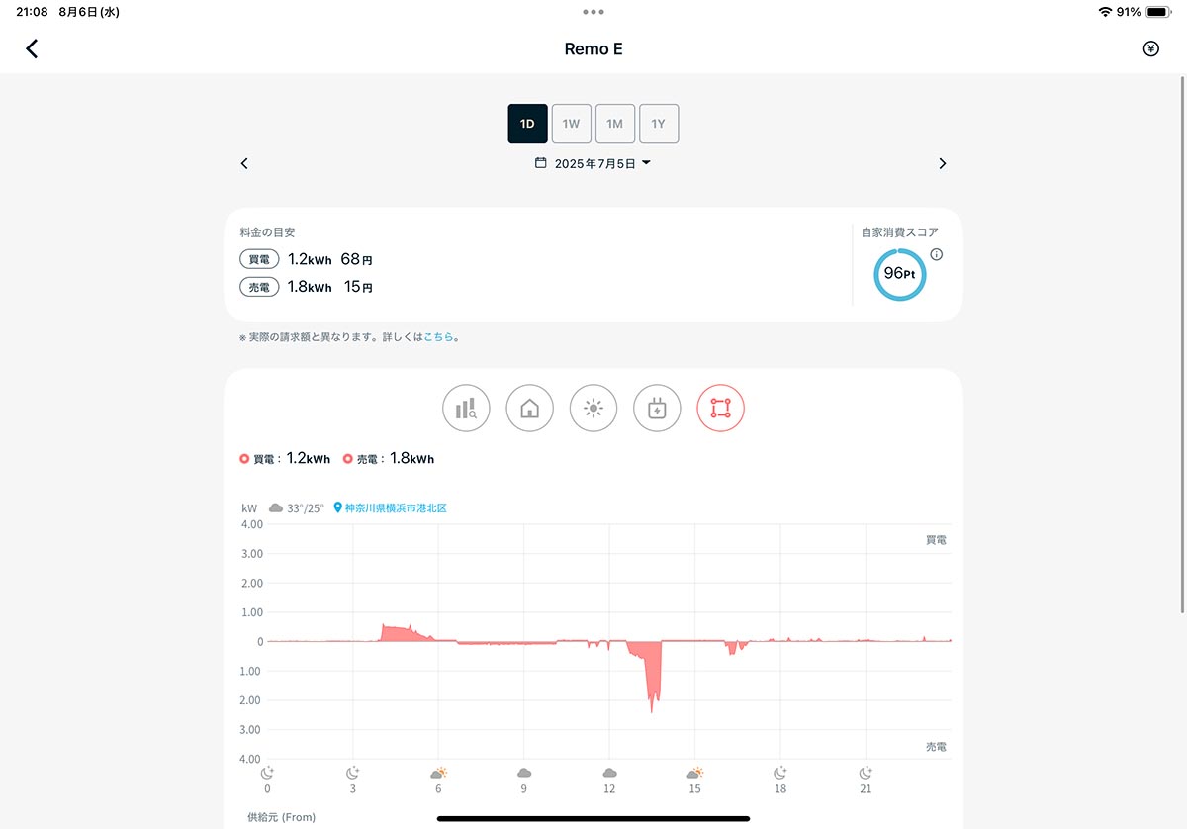Click the 96Pt score ring
The height and width of the screenshot is (829, 1187).
(900, 274)
